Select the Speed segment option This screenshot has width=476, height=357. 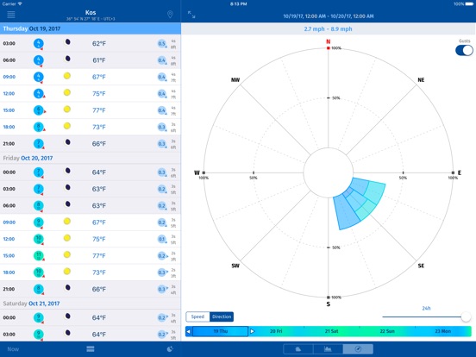pyautogui.click(x=197, y=316)
